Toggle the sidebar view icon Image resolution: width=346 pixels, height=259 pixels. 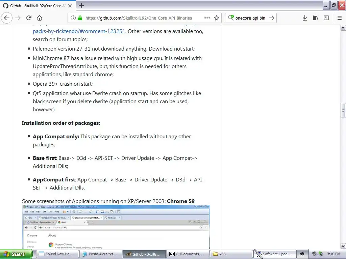click(326, 18)
